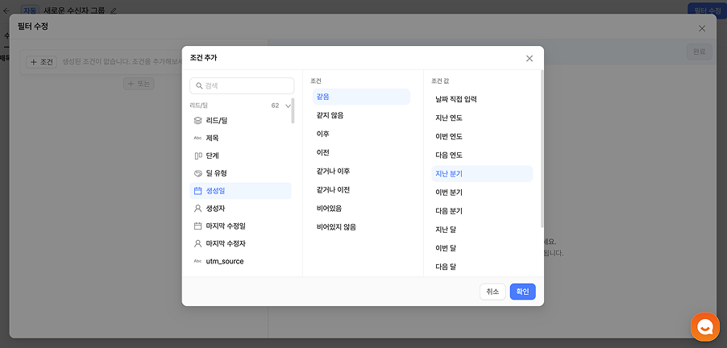This screenshot has height=348, width=727.
Task: Select the 이전 condition
Action: pos(361,152)
